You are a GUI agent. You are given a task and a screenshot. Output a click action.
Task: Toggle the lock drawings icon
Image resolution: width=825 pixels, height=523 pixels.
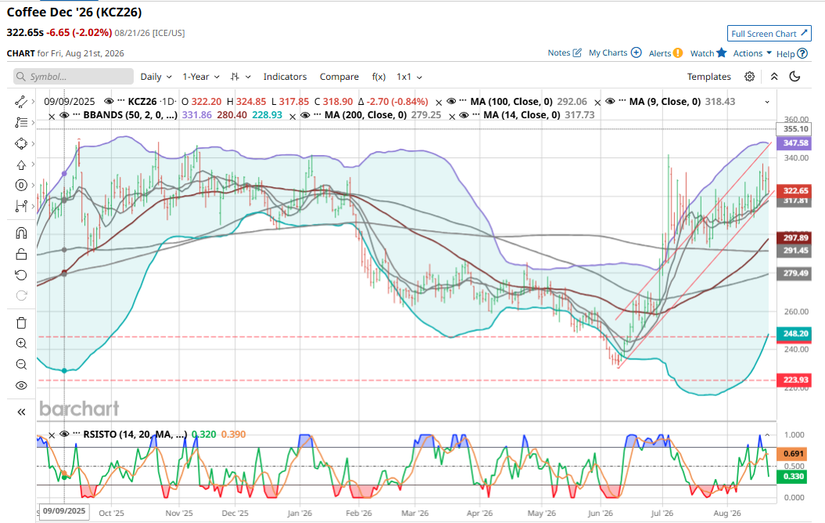tap(21, 254)
